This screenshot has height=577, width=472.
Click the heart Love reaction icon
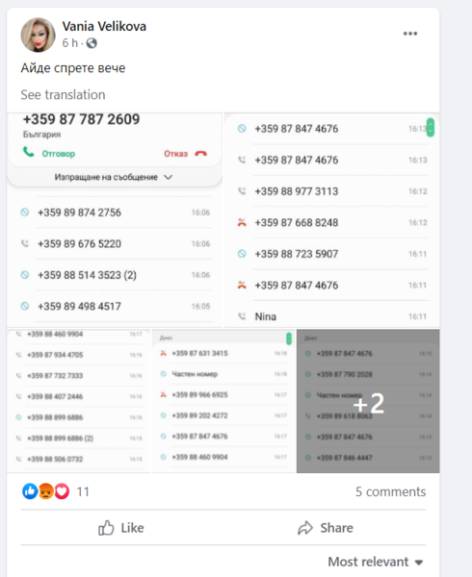[x=62, y=491]
